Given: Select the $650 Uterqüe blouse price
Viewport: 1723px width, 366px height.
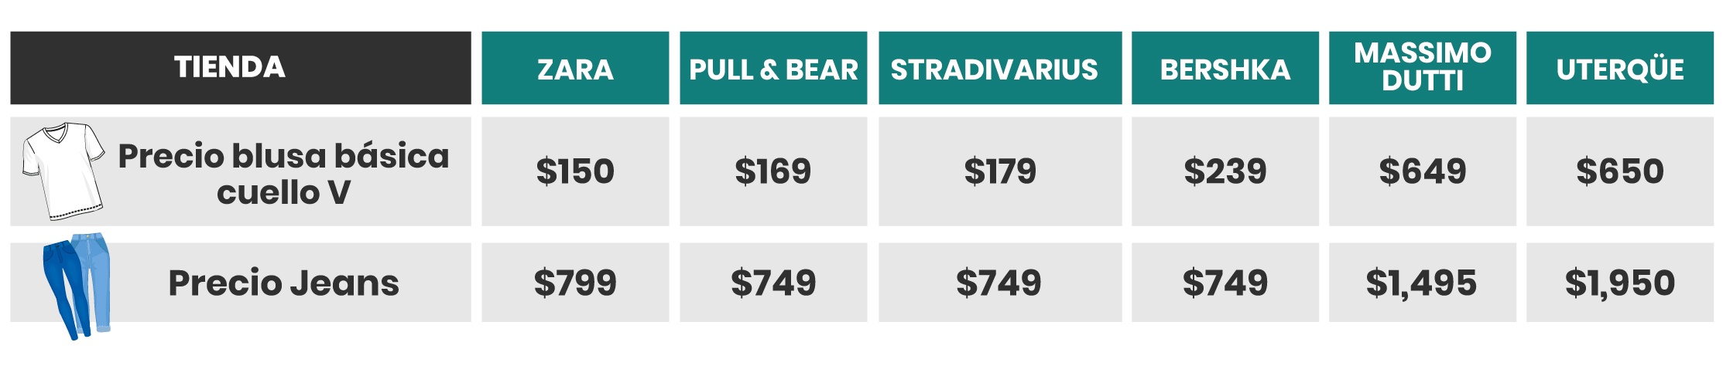Looking at the screenshot, I should 1620,171.
